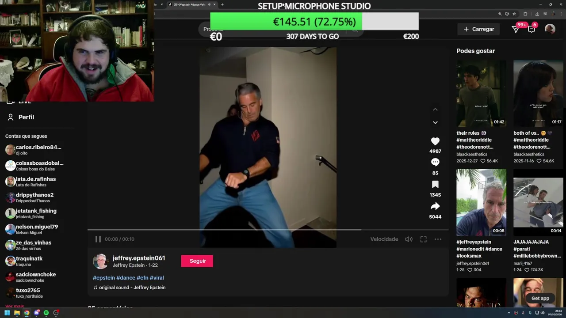The image size is (566, 318).
Task: Follow the creator with Seguir button
Action: (x=197, y=261)
